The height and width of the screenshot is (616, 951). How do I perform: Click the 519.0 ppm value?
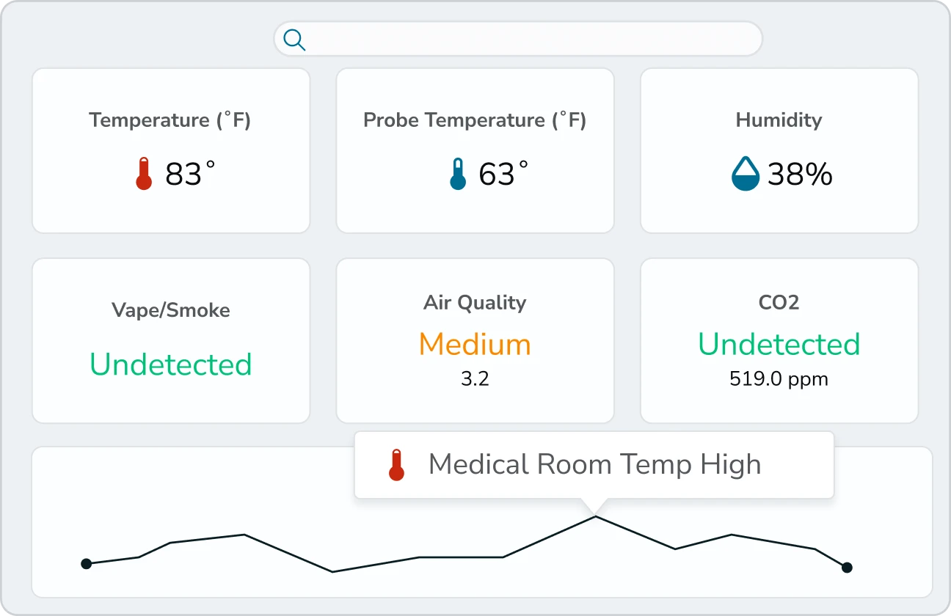[779, 379]
